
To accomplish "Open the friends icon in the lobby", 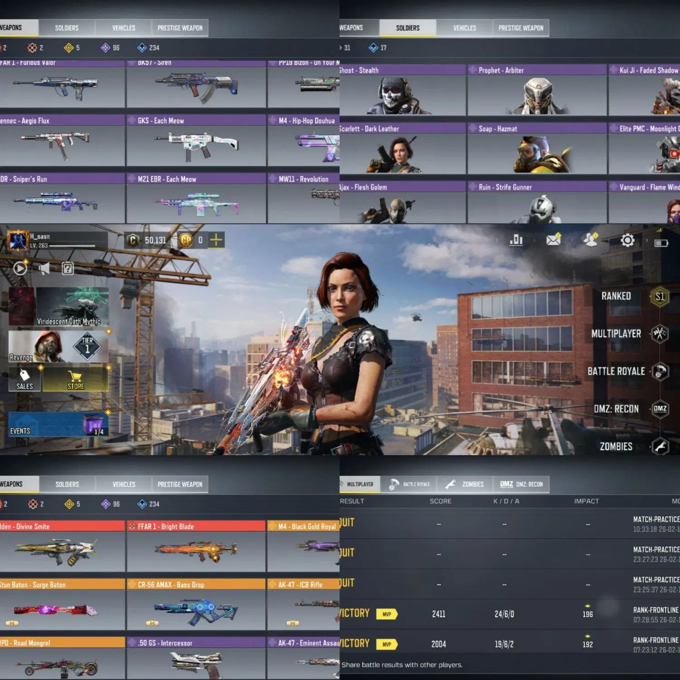I will click(591, 239).
